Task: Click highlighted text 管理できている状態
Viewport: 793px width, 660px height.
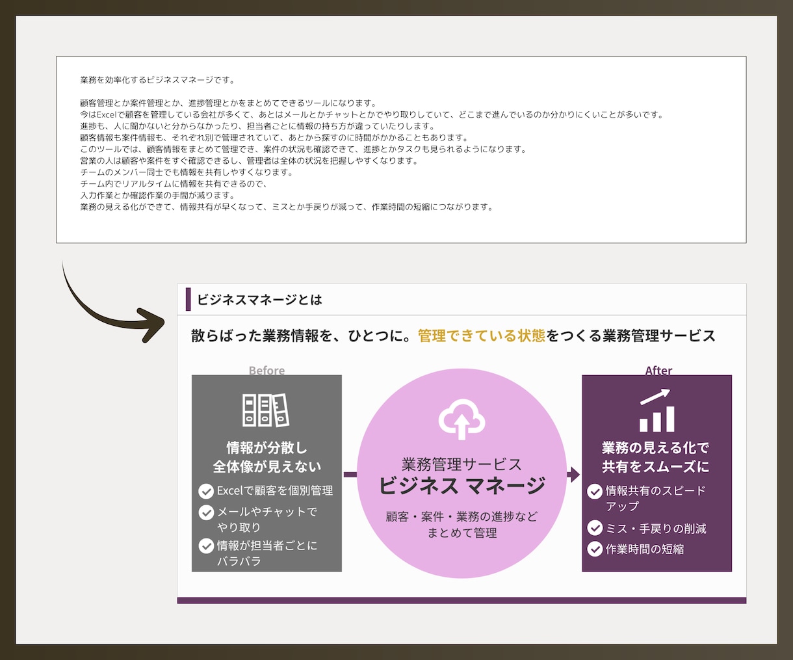Action: 482,336
